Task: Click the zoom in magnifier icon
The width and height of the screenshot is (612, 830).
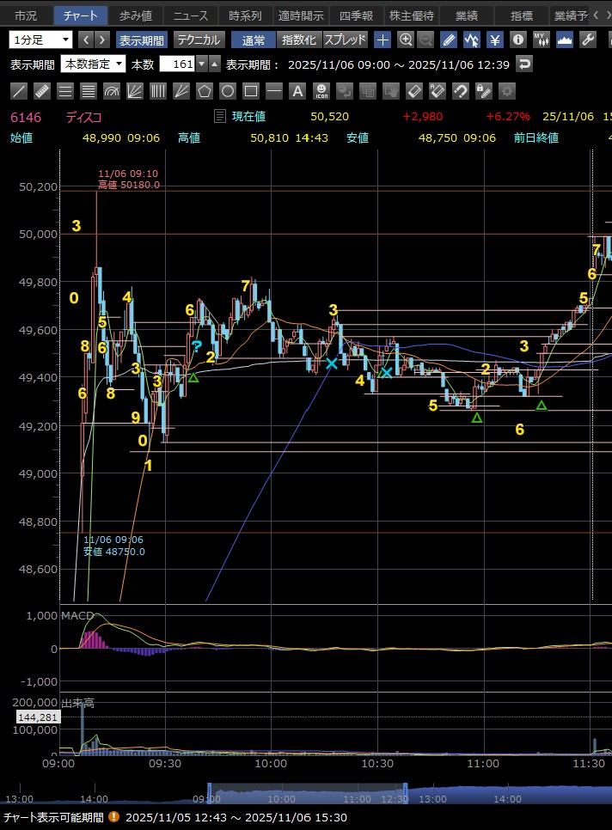Action: (405, 40)
